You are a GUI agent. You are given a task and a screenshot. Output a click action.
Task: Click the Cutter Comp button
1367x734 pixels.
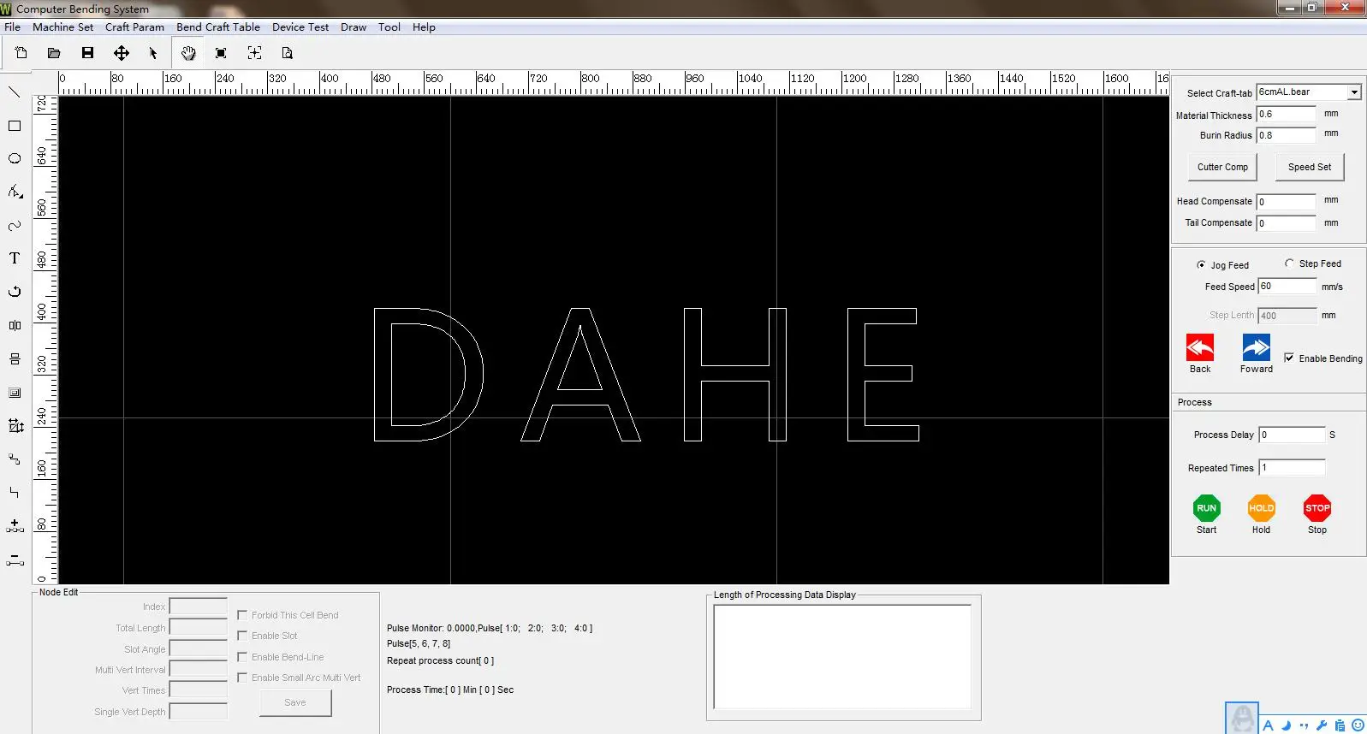click(x=1221, y=167)
